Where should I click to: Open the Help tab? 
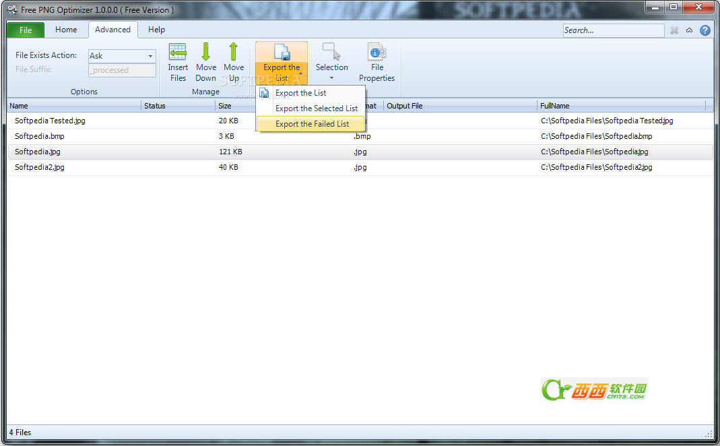(x=156, y=30)
